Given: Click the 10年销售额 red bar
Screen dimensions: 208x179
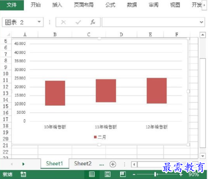Looking at the screenshot, I should (x=55, y=93).
